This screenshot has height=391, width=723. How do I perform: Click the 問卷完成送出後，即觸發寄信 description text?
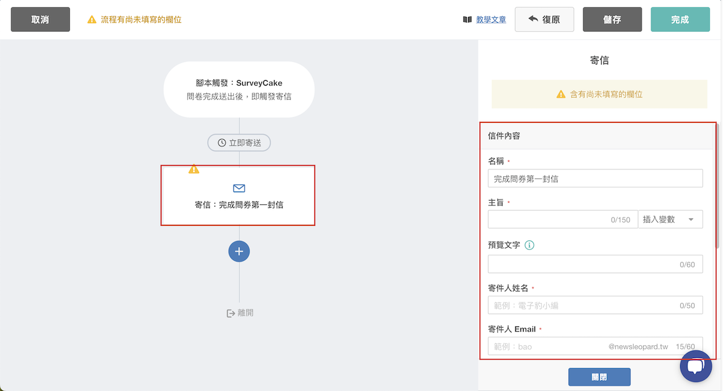click(239, 96)
